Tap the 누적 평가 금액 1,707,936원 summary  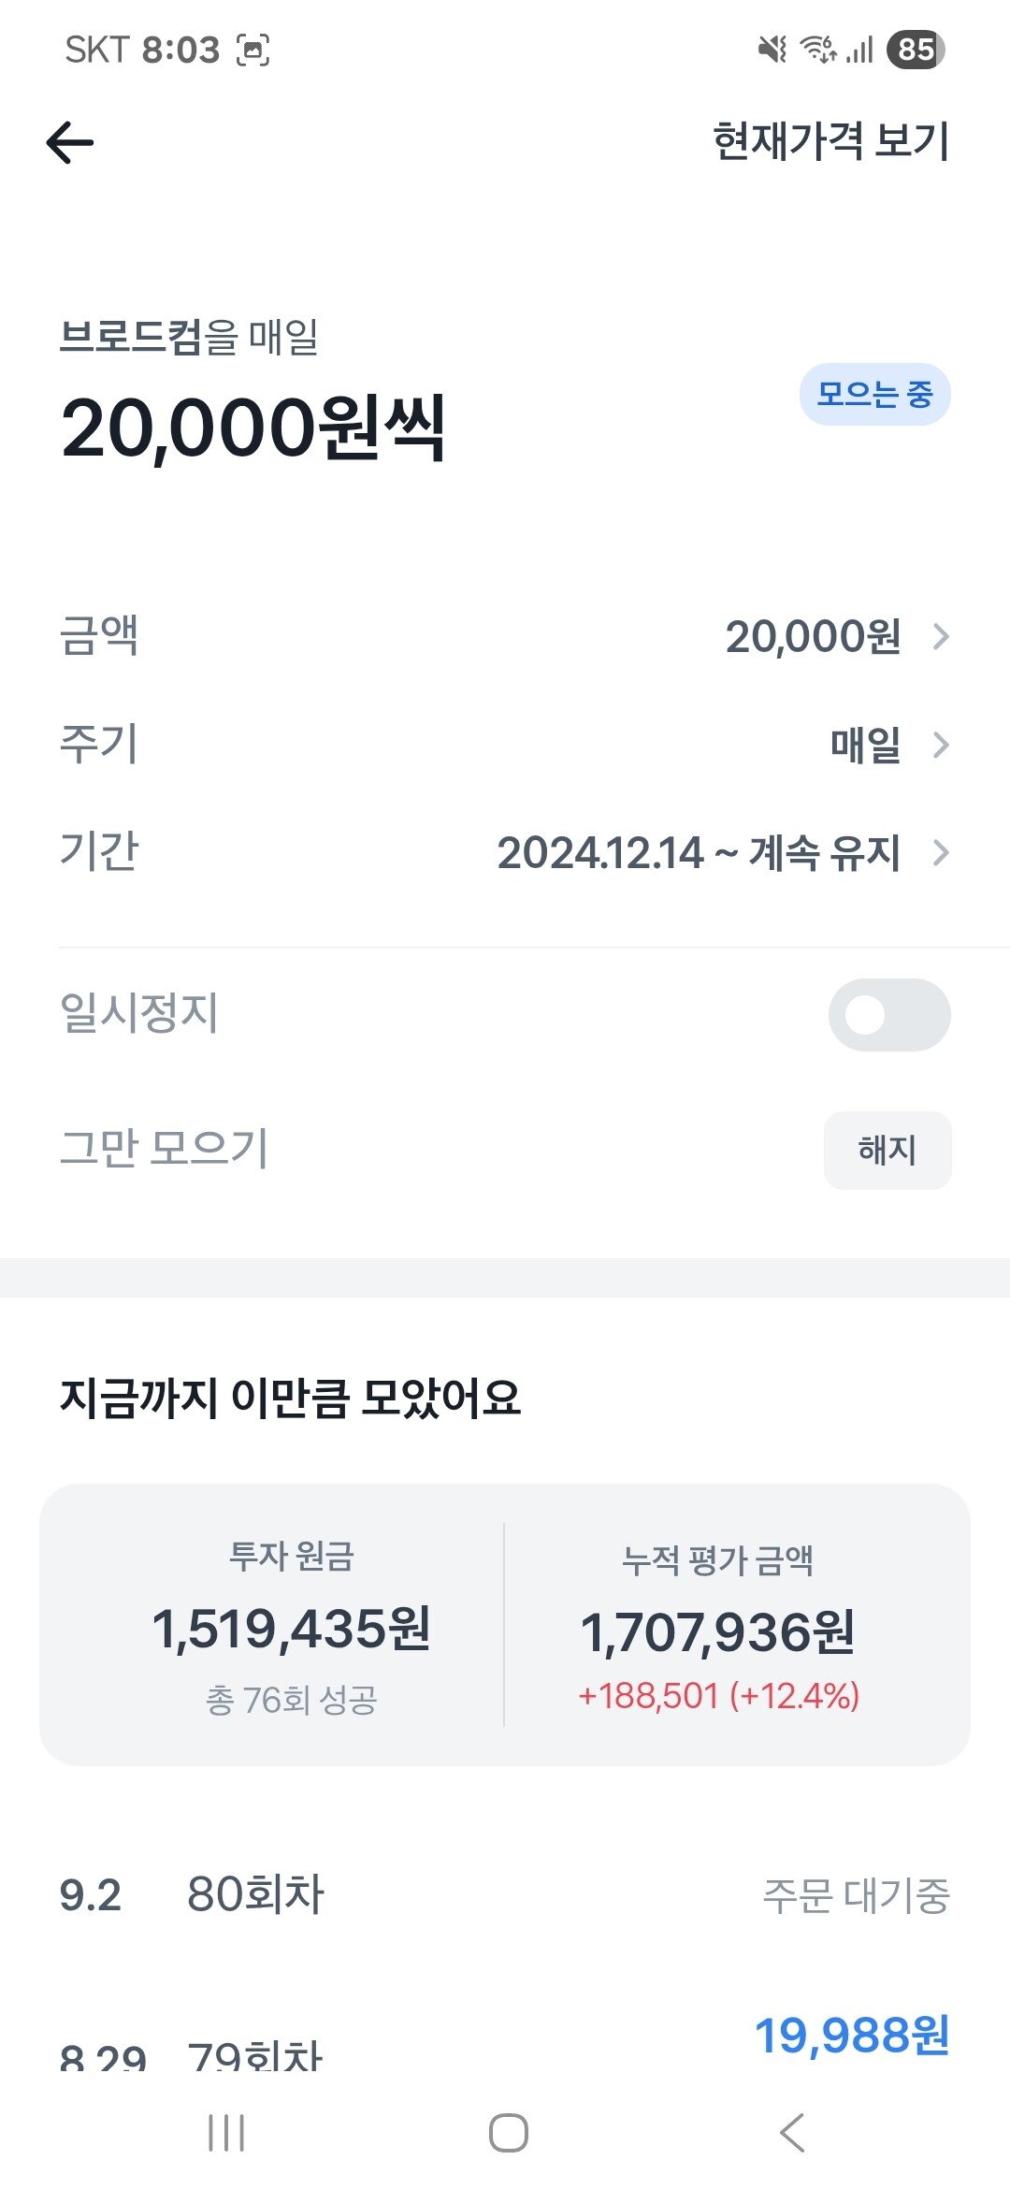pyautogui.click(x=718, y=1630)
